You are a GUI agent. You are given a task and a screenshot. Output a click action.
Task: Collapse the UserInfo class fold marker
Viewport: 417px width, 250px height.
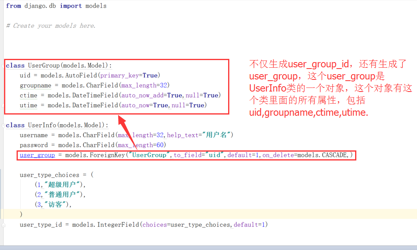(4, 125)
